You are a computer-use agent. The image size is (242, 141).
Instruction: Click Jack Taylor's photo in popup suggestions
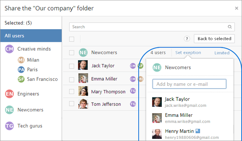157,102
